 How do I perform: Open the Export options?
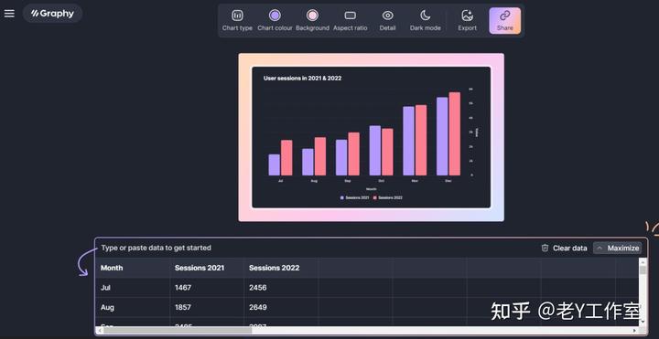[x=468, y=20]
